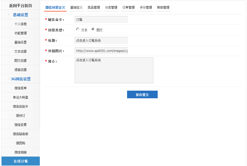
Task: Click the 保存提交 submit button
Action: pos(142,94)
